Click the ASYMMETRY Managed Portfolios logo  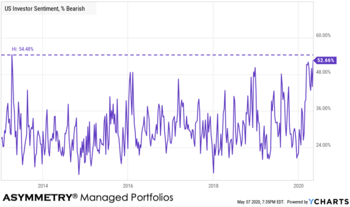pos(88,197)
